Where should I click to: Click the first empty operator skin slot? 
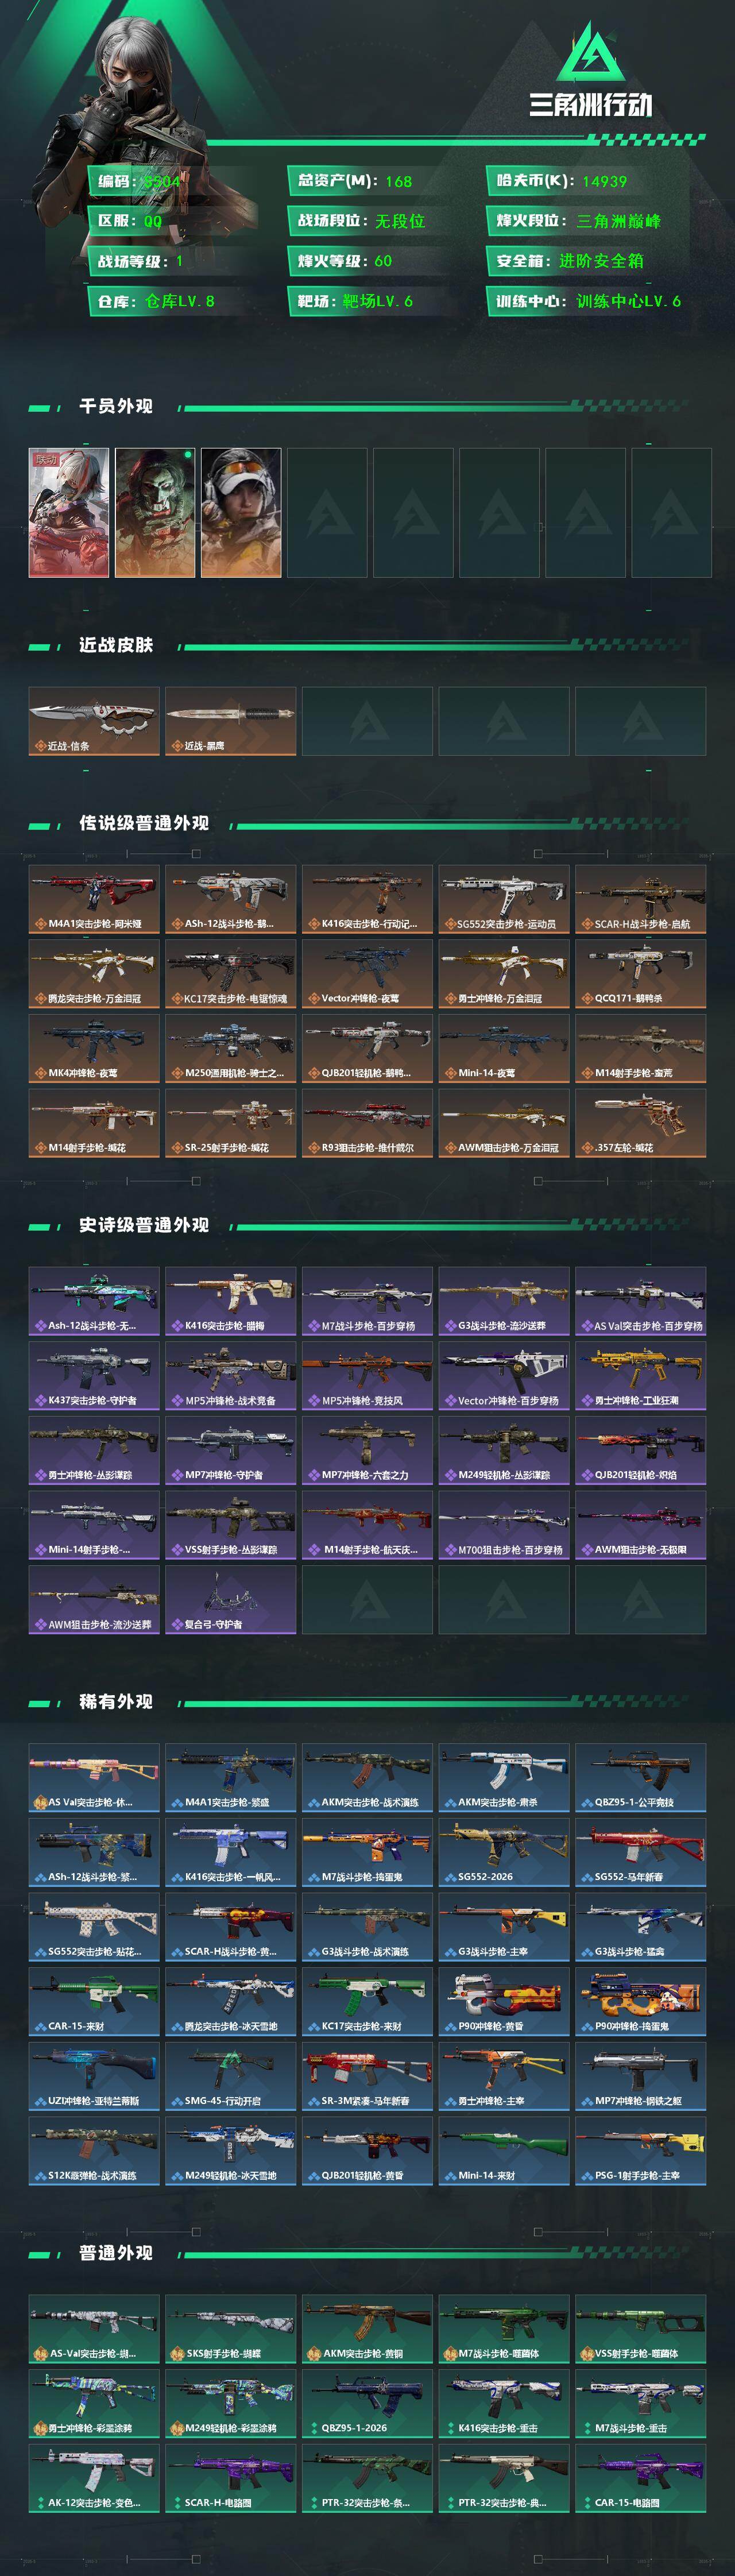pyautogui.click(x=327, y=512)
